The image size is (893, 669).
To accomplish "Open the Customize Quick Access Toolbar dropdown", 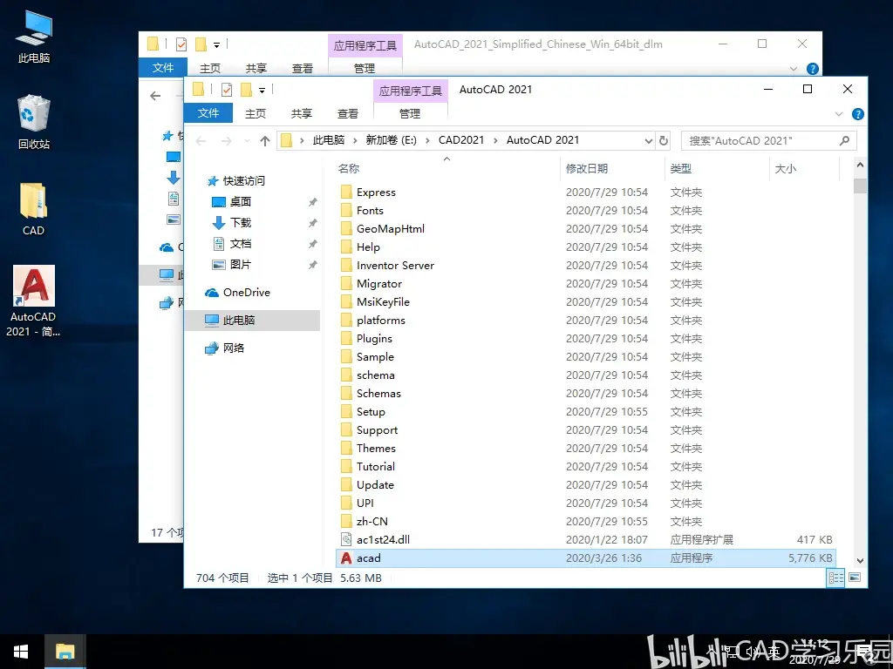I will (x=262, y=90).
